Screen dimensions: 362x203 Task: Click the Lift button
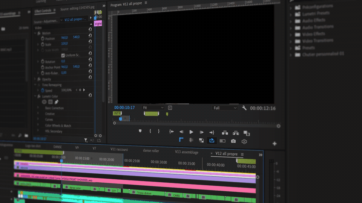225,133
